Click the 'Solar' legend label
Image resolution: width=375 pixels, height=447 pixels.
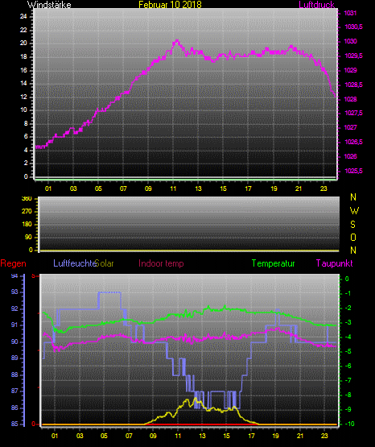(x=105, y=263)
